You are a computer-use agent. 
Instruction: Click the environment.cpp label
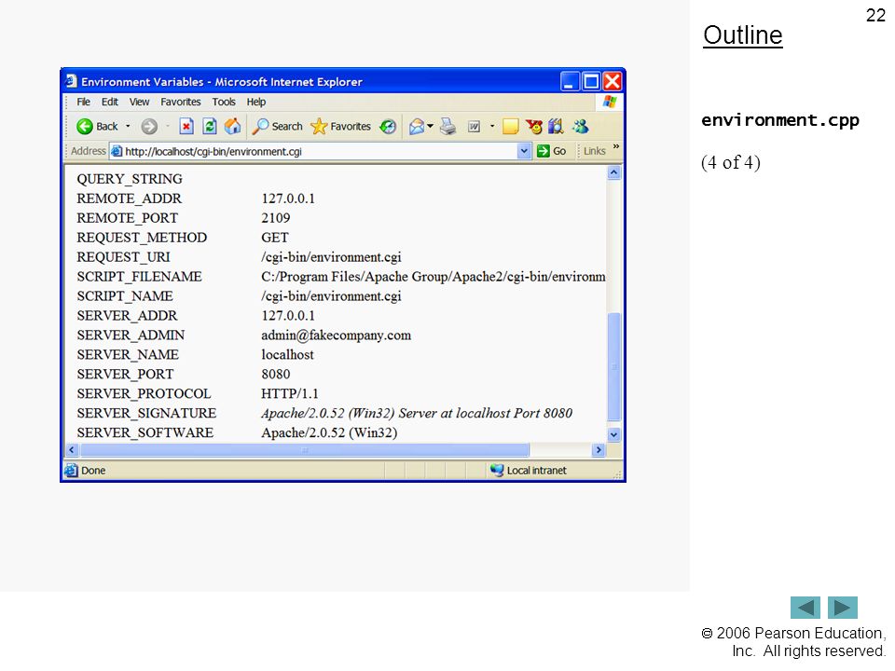coord(780,120)
